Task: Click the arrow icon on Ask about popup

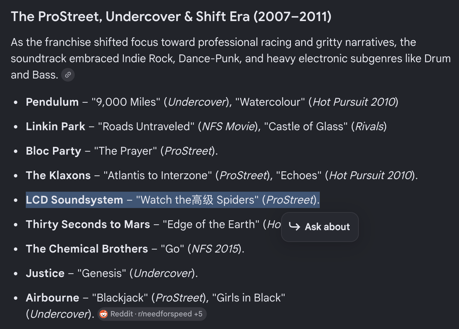Action: click(x=294, y=227)
